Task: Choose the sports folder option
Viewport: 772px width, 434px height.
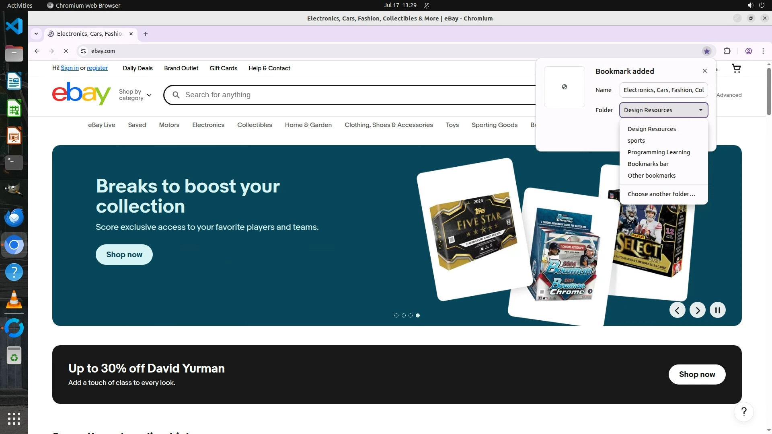Action: coord(636,141)
